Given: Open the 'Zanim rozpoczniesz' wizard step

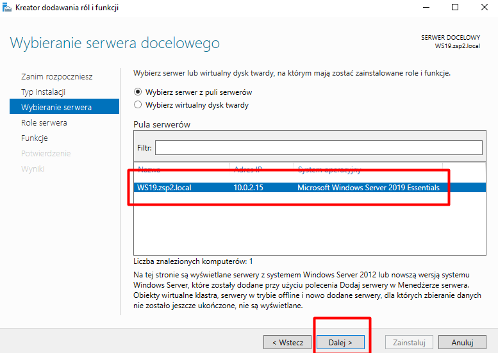Looking at the screenshot, I should [56, 76].
